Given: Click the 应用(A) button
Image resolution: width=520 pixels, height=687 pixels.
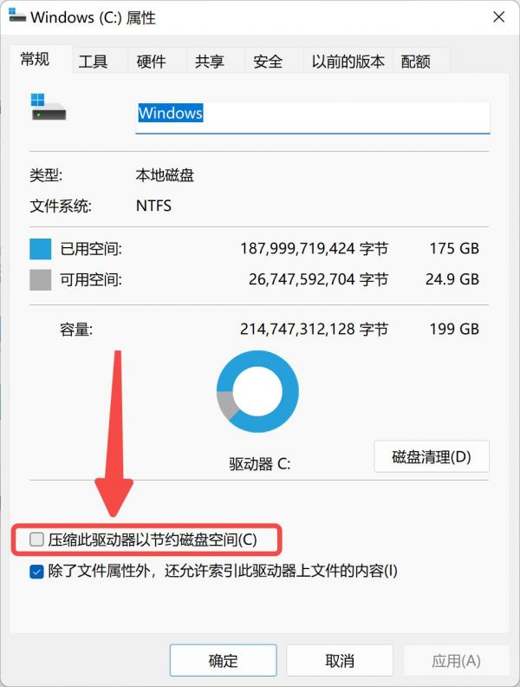Looking at the screenshot, I should (456, 660).
